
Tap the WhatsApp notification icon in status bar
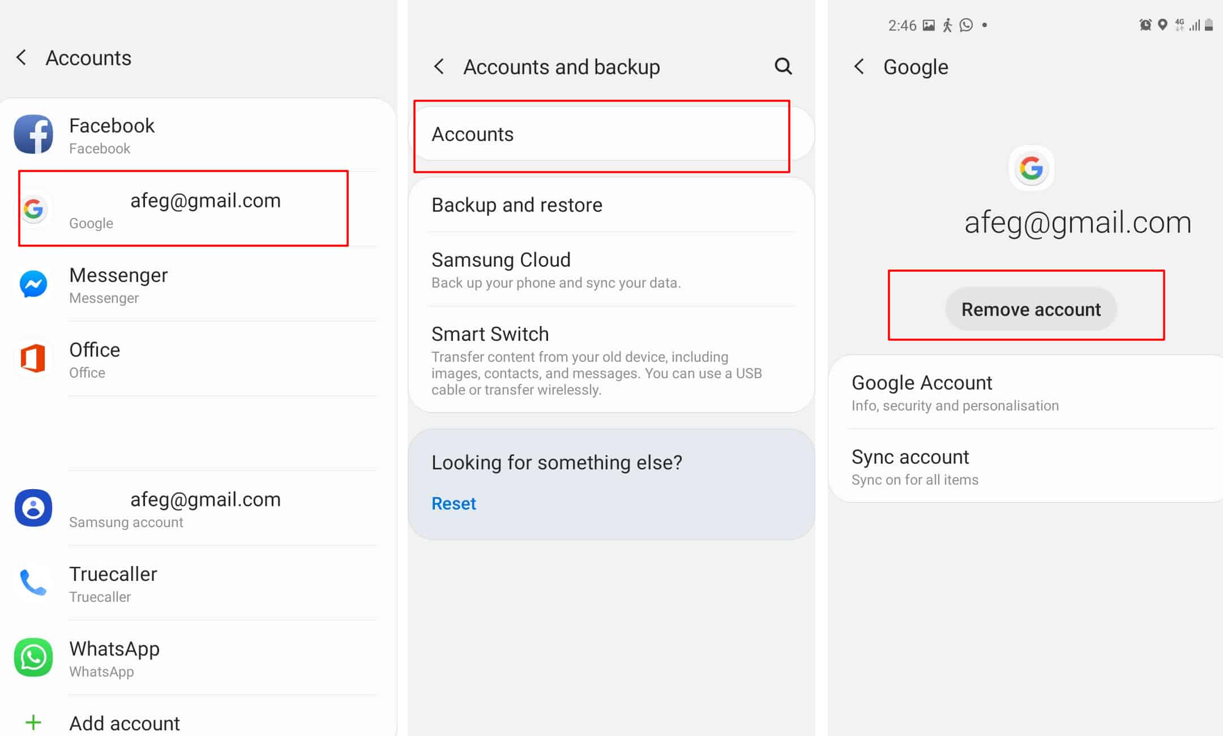point(967,25)
